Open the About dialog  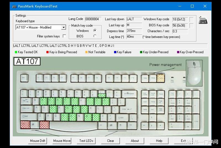tap(135, 141)
